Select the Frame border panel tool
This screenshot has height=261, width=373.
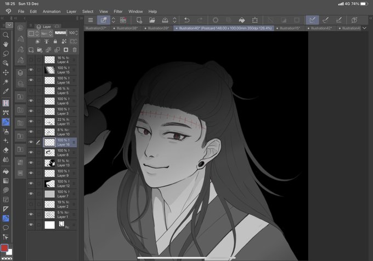pyautogui.click(x=5, y=199)
